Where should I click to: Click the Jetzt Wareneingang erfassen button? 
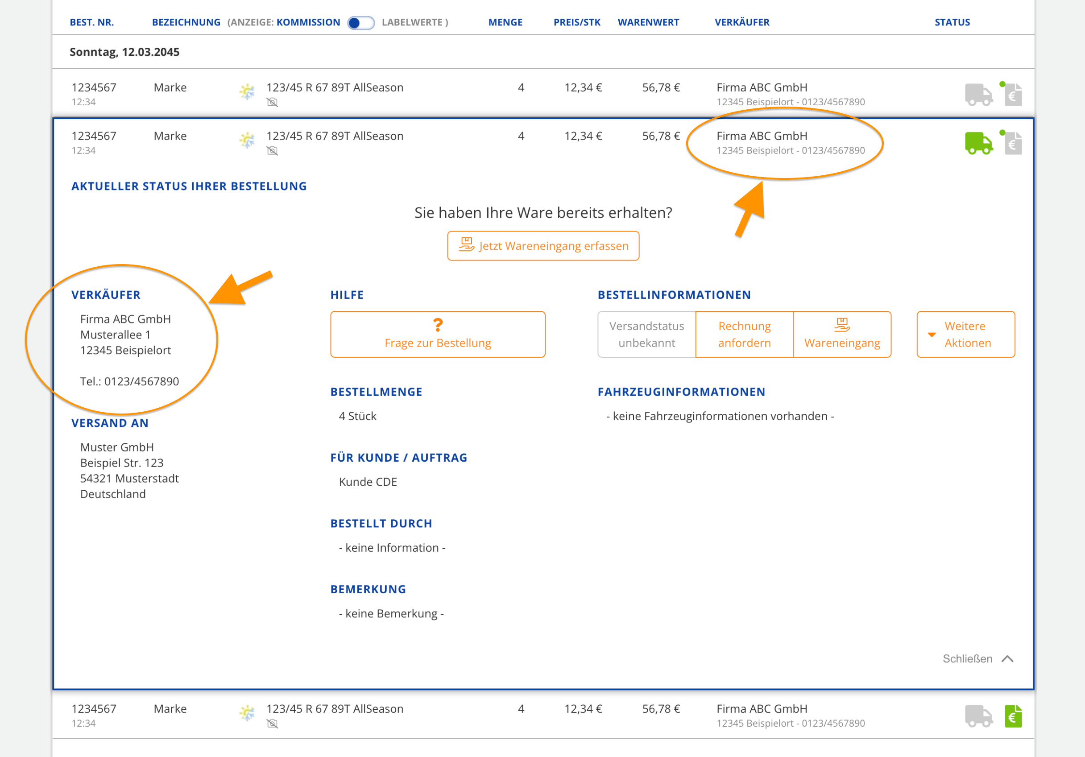click(543, 245)
